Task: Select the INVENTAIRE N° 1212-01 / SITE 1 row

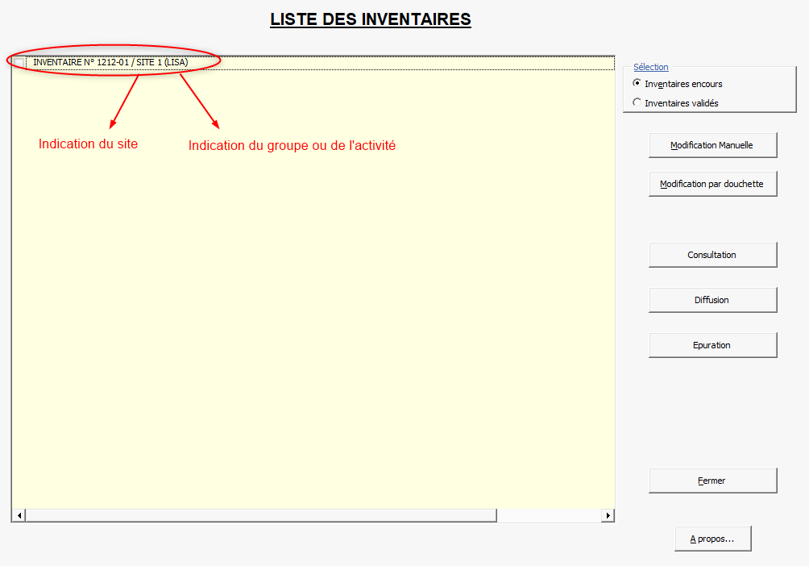Action: pos(110,62)
